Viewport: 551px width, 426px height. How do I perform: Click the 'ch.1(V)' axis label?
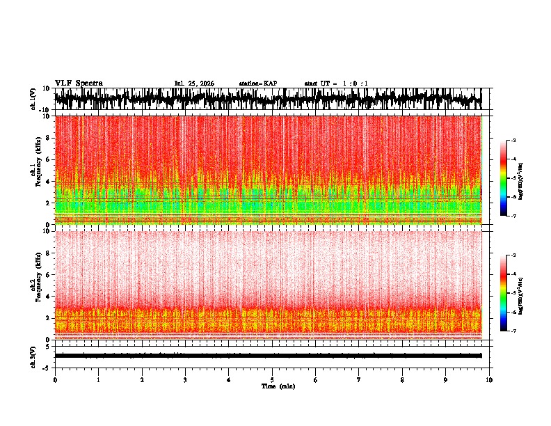33,99
